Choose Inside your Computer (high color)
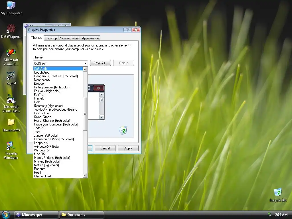Screen dimensions: 292x219 point(58,124)
